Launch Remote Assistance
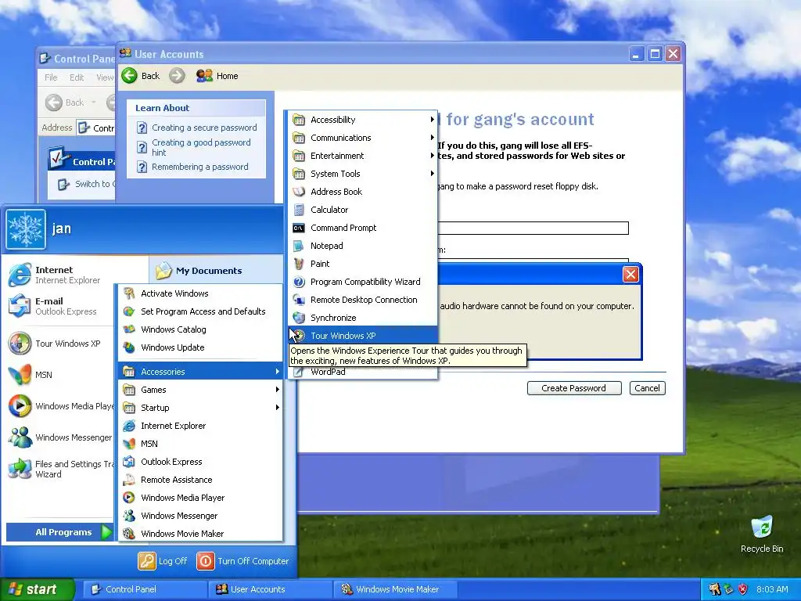The image size is (801, 601). [201, 480]
